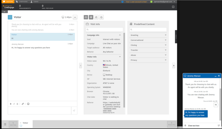222x129 pixels.
Task: Open the conversation options dropdown next to 2:40pm
Action: coord(75,17)
